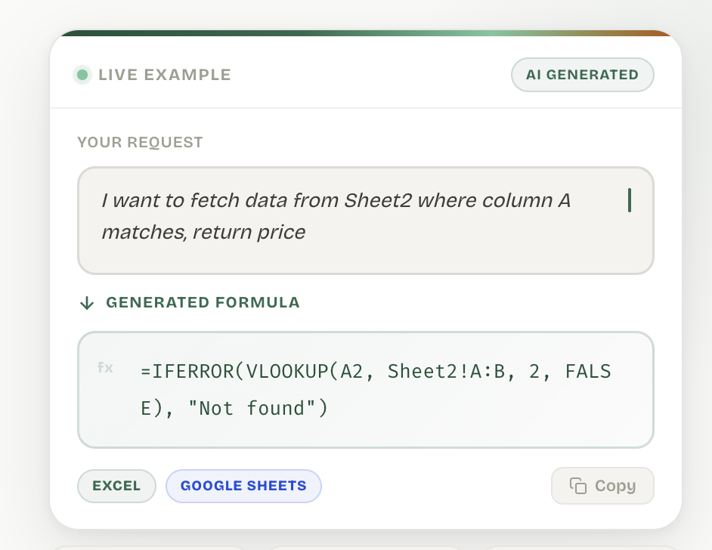Screen dimensions: 712x550
Task: Select the downward arrow next to GENERATED FORMULA
Action: point(87,302)
